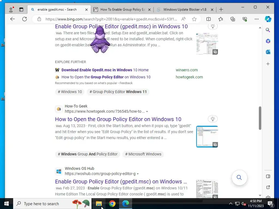Image resolution: width=279 pixels, height=209 pixels.
Task: Show insights bulb for first result
Action: (x=213, y=27)
